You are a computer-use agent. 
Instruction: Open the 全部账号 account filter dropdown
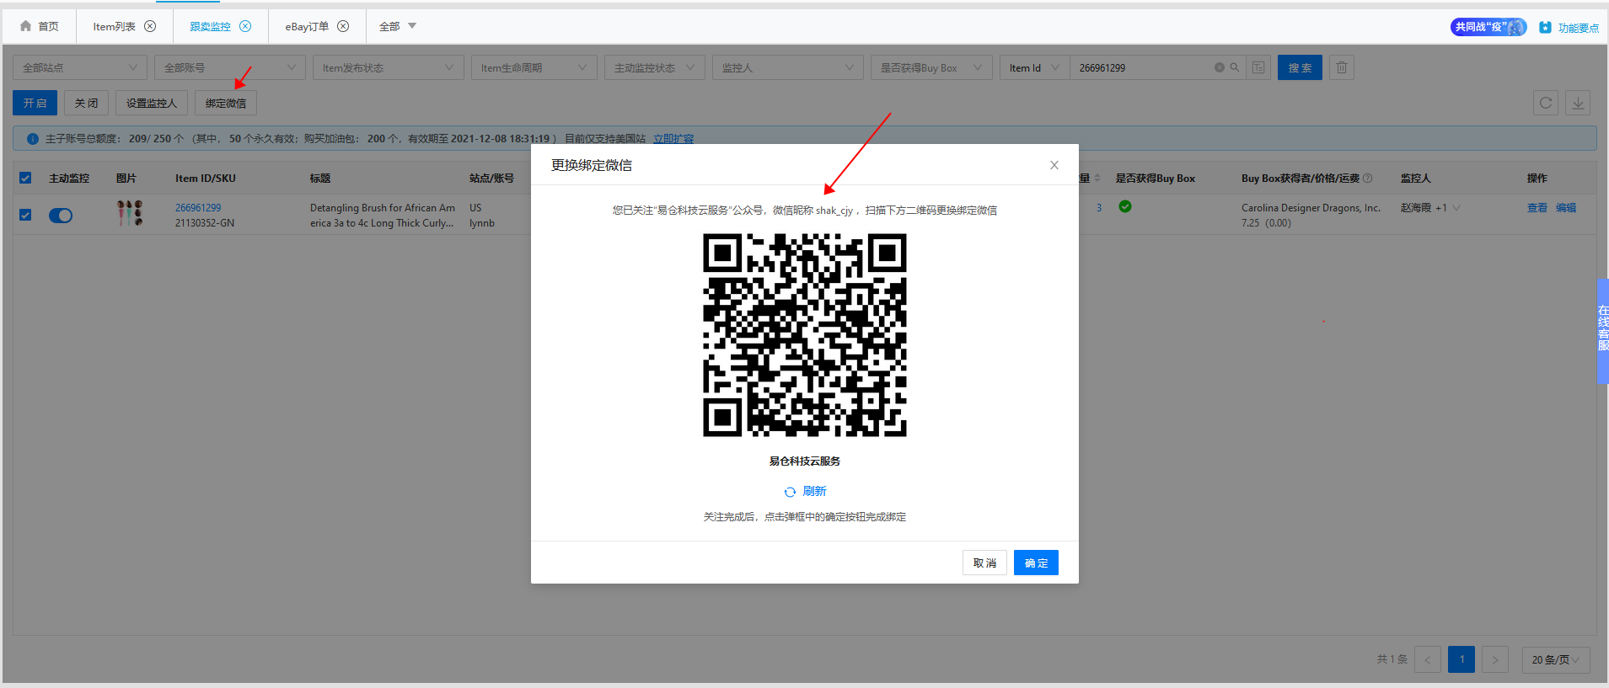(230, 67)
